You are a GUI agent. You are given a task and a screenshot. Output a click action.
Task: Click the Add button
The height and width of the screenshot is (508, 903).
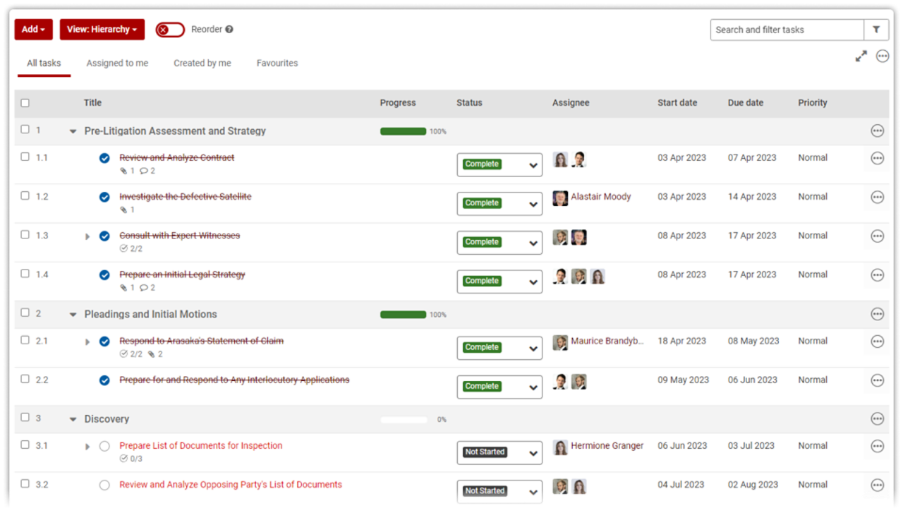click(x=33, y=30)
